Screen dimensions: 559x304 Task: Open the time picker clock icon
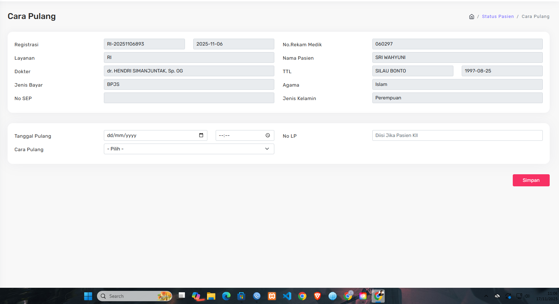coord(268,135)
